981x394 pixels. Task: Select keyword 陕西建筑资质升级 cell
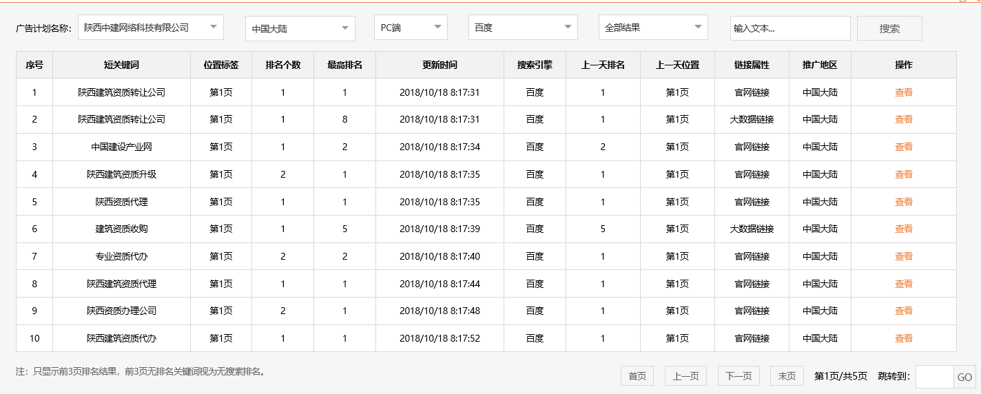click(121, 174)
